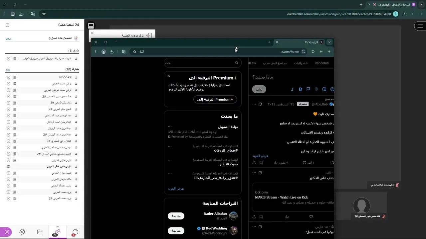Follow Bader Albaker
426x239 pixels.
pos(176,216)
